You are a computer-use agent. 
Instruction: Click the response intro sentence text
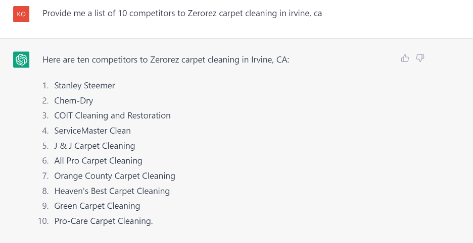pos(166,59)
